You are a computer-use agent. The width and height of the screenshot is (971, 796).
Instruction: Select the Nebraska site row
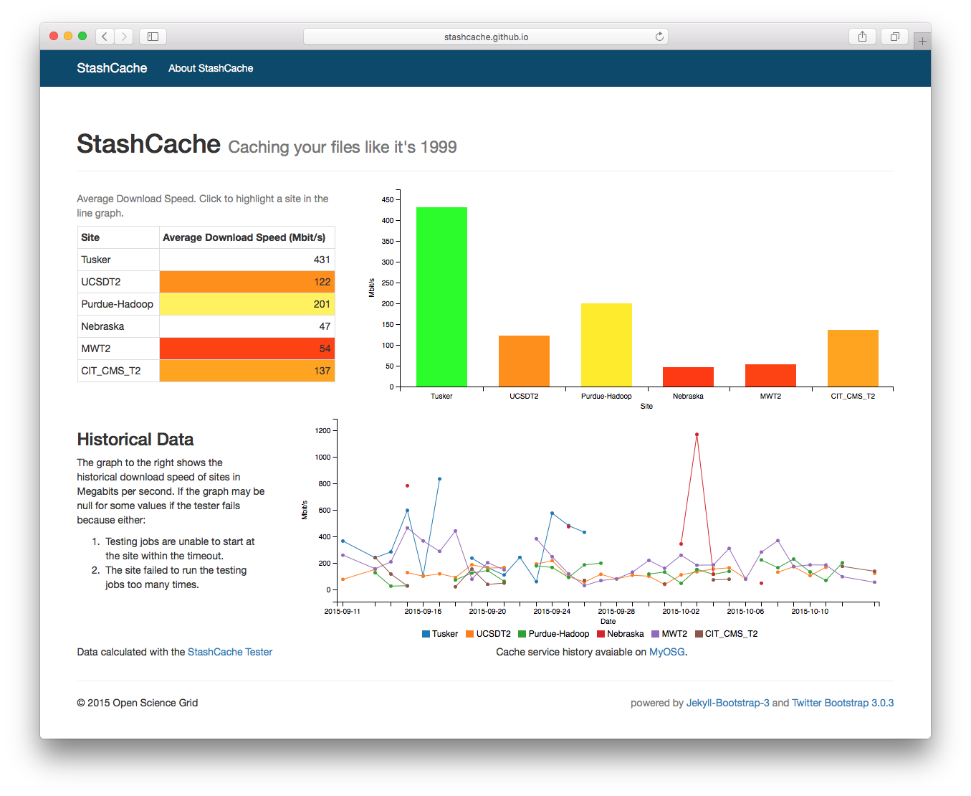click(206, 326)
